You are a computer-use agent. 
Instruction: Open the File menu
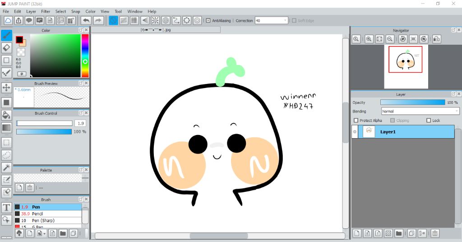coord(5,11)
